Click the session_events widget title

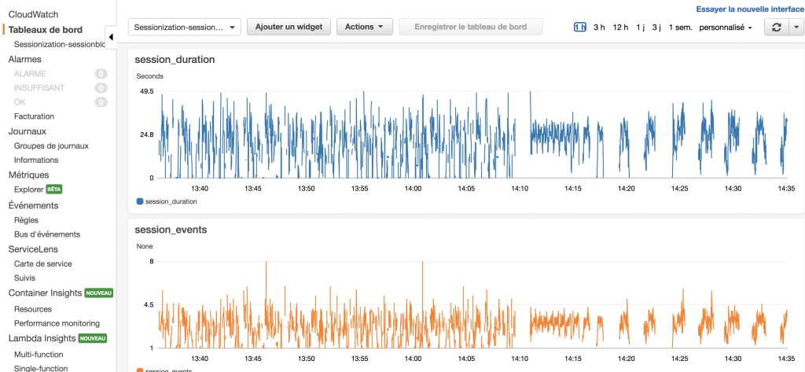(x=171, y=230)
